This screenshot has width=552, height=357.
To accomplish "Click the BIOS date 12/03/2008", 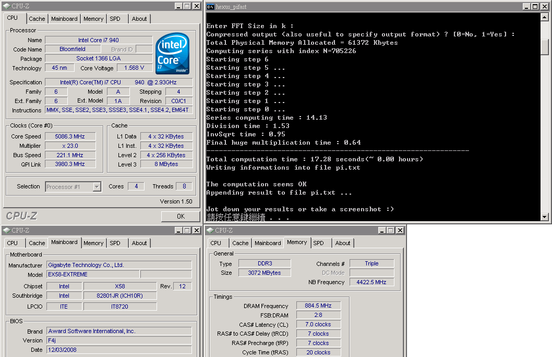I will point(119,350).
